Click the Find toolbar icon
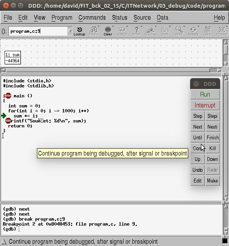Image resolution: width=229 pixels, height=246 pixels. (x=94, y=31)
